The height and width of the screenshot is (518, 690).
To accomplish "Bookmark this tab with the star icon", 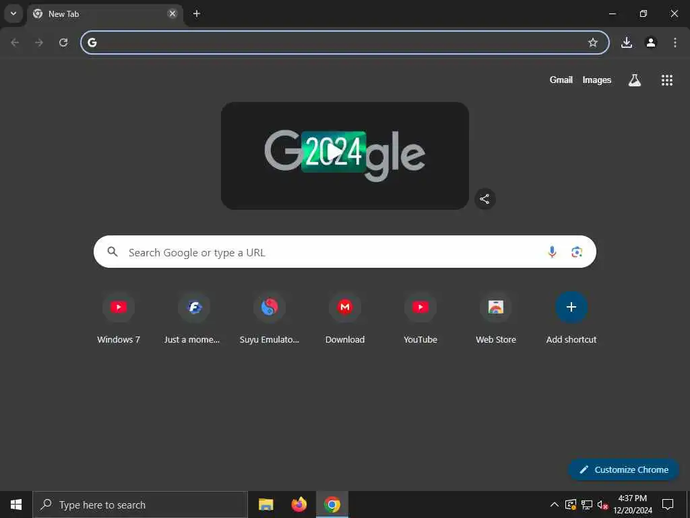I will [x=593, y=42].
